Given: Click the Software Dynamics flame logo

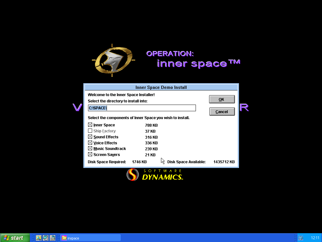Looking at the screenshot, I should point(132,175).
